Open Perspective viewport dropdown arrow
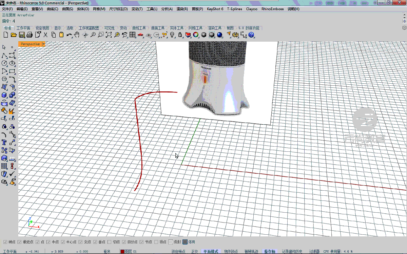The width and height of the screenshot is (407, 254). (44, 44)
